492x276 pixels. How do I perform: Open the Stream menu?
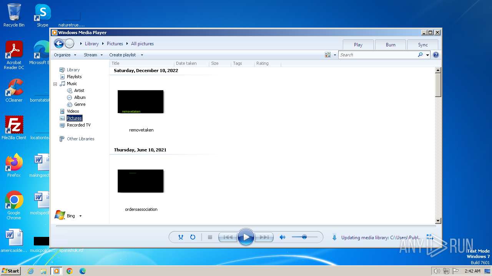[x=93, y=55]
